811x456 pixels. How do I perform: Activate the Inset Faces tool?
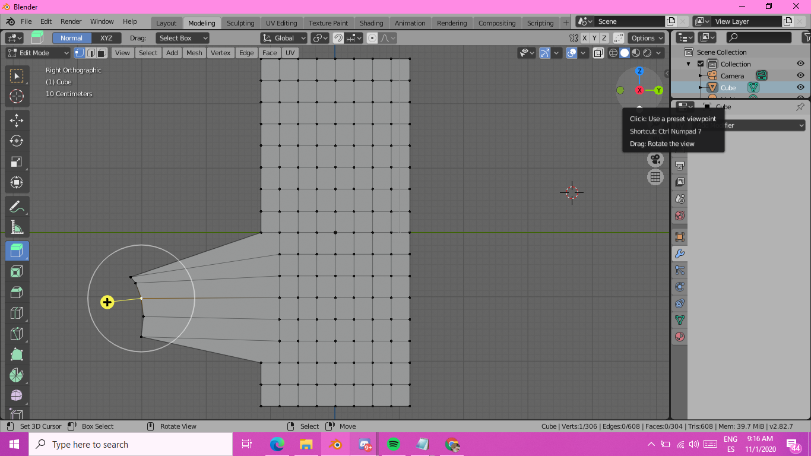pos(17,272)
